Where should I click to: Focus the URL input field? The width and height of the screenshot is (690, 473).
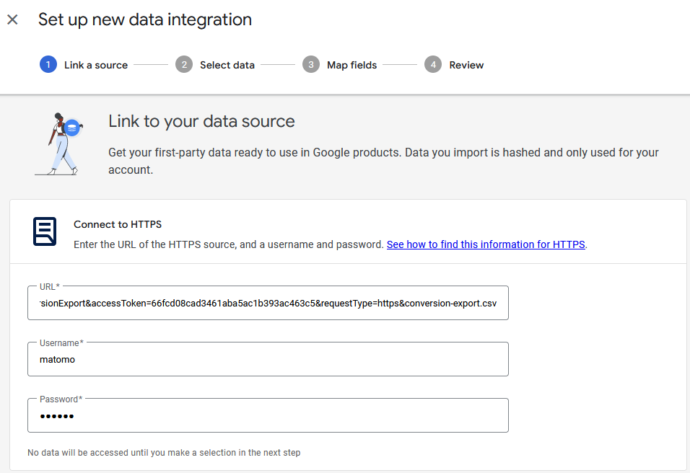coord(267,303)
